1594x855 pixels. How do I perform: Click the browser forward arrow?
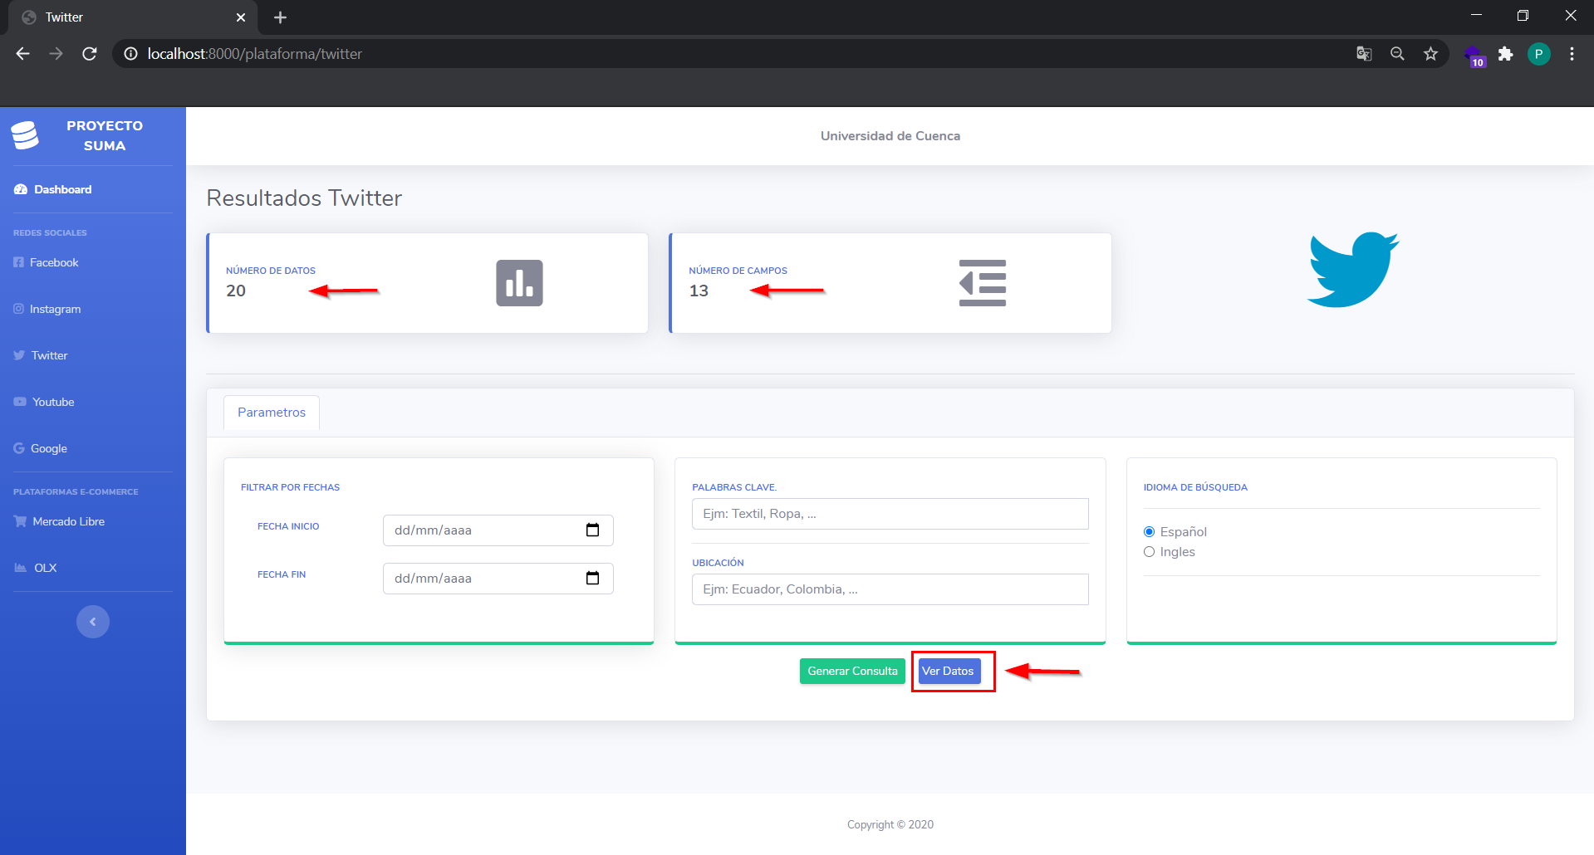56,54
